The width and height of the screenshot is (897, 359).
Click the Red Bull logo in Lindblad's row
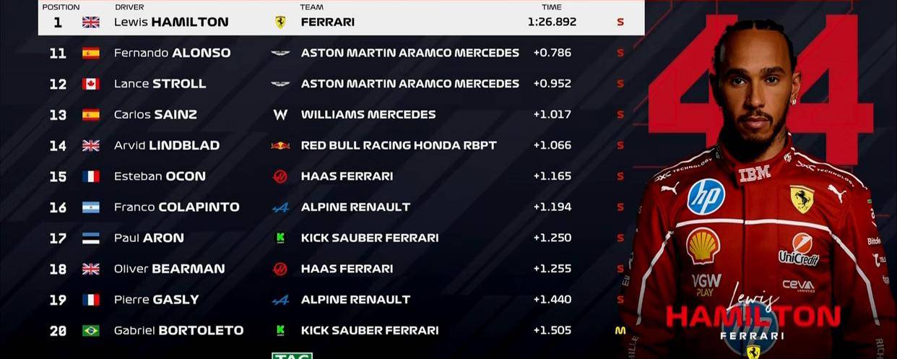tap(280, 145)
